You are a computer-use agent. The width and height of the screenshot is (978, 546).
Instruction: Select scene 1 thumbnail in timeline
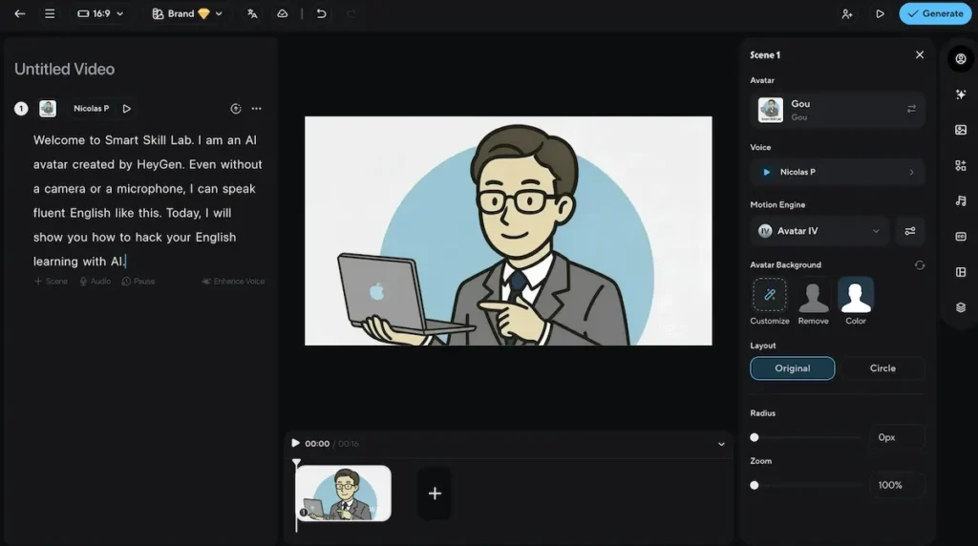coord(343,493)
